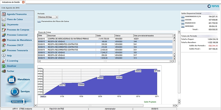Click the bottom horizontal scrollbar thumb
The height and width of the screenshot is (110, 221).
pyautogui.click(x=90, y=105)
